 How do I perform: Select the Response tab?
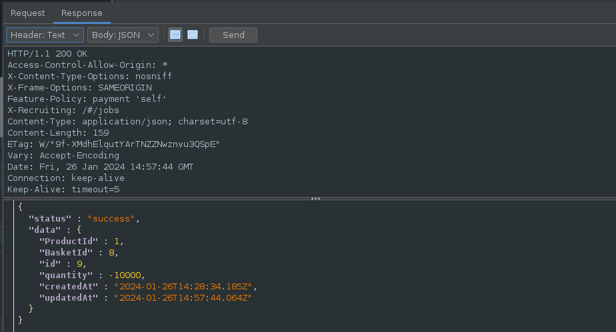tap(82, 13)
